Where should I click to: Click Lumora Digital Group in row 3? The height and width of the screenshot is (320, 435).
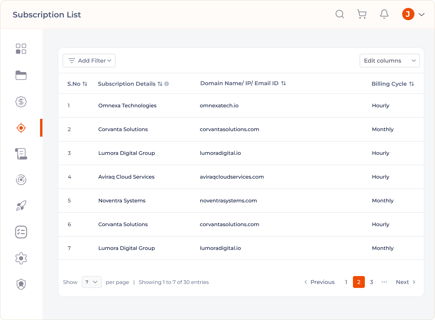pyautogui.click(x=126, y=153)
